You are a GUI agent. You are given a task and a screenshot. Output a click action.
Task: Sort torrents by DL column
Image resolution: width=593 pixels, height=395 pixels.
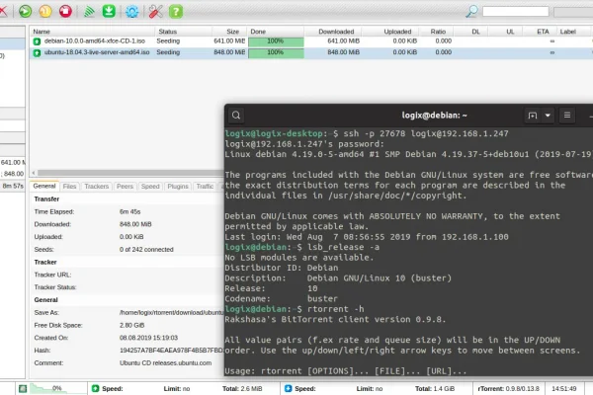pos(470,32)
